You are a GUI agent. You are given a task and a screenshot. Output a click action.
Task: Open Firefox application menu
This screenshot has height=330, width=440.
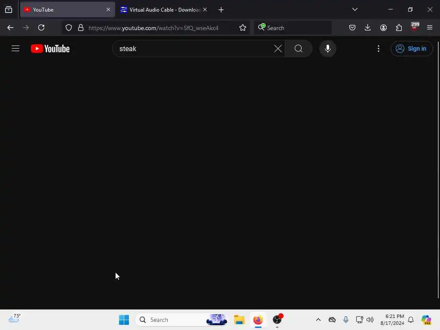(x=430, y=27)
